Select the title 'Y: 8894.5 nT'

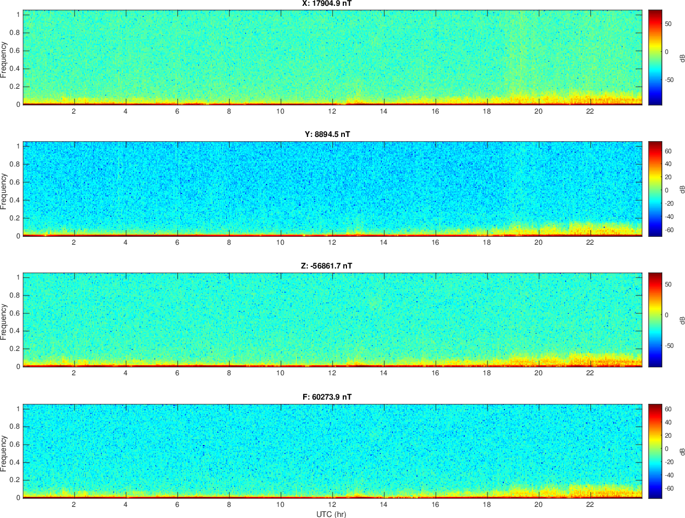click(x=327, y=135)
